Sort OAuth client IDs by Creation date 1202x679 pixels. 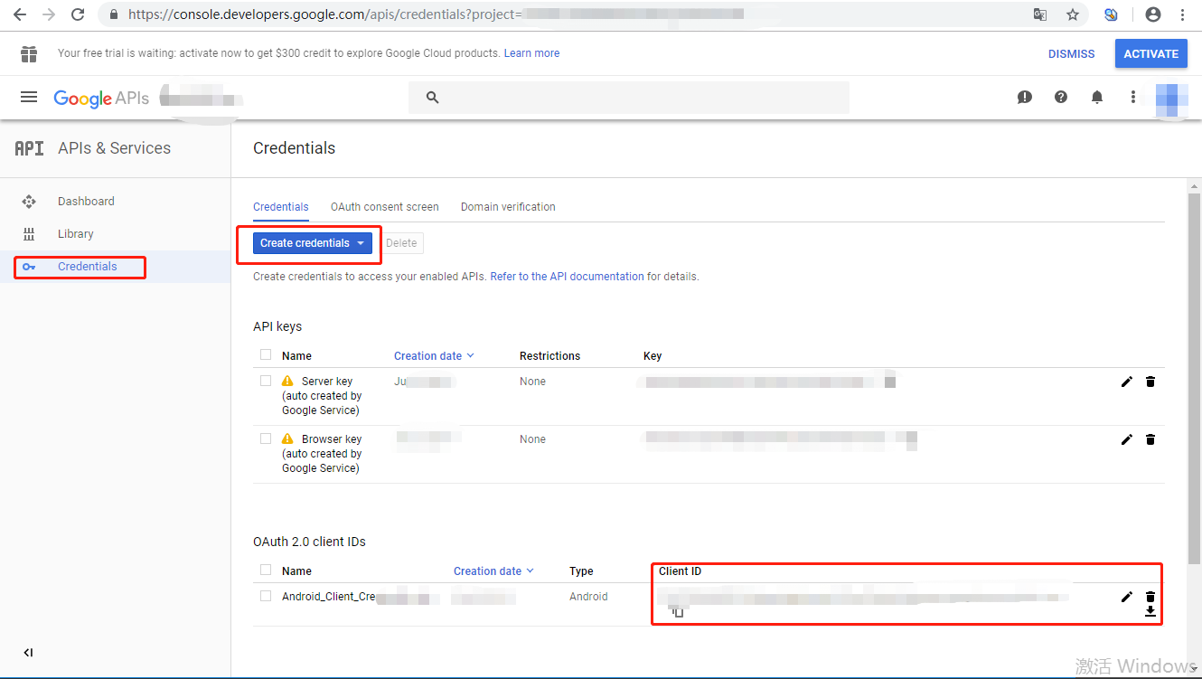(x=493, y=571)
